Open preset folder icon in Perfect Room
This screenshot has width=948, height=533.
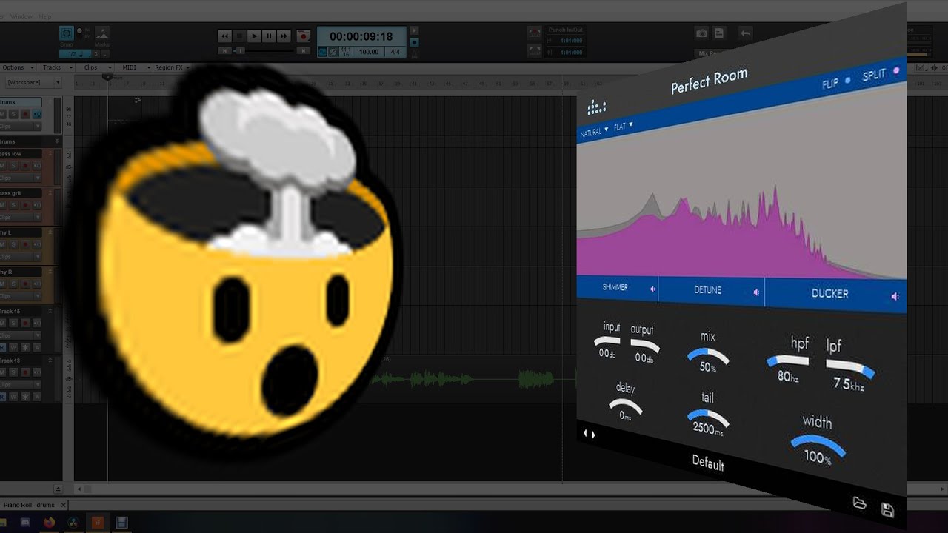[859, 503]
